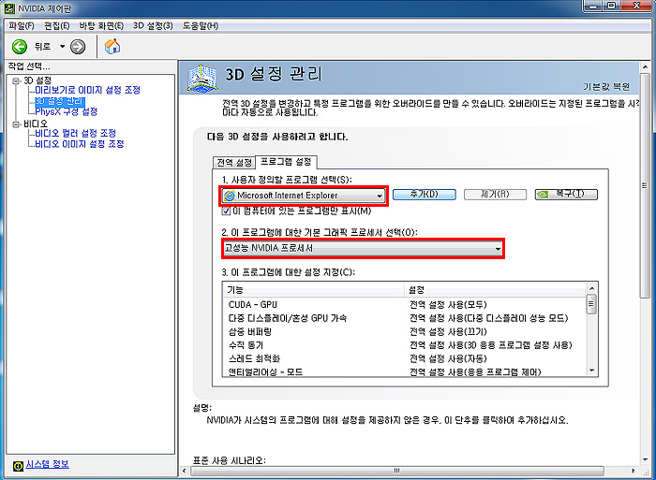
Task: Open the 편집(E) menu
Action: [x=57, y=26]
